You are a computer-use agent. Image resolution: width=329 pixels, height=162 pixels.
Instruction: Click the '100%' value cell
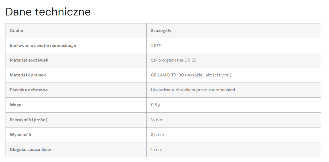point(156,46)
